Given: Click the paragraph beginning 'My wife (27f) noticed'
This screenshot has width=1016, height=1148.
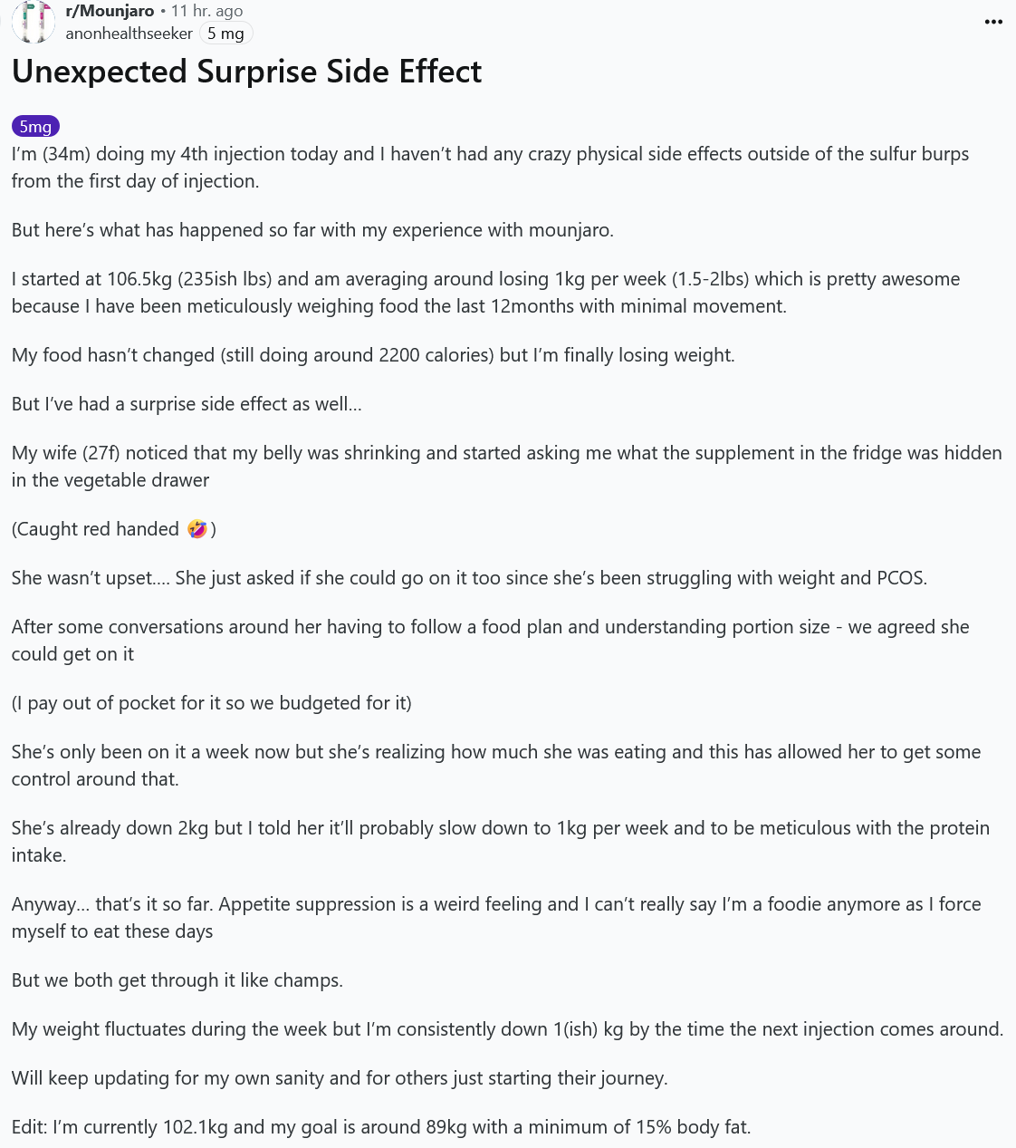Looking at the screenshot, I should click(x=506, y=467).
